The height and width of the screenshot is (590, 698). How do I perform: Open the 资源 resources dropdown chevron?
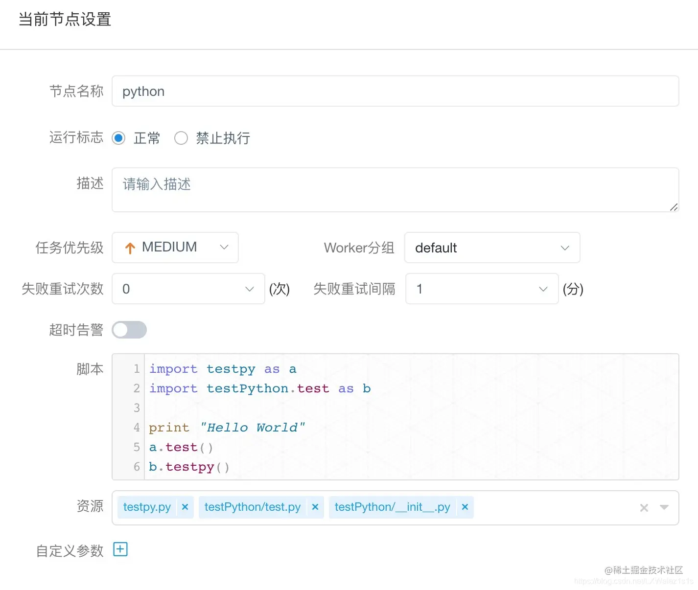coord(664,508)
